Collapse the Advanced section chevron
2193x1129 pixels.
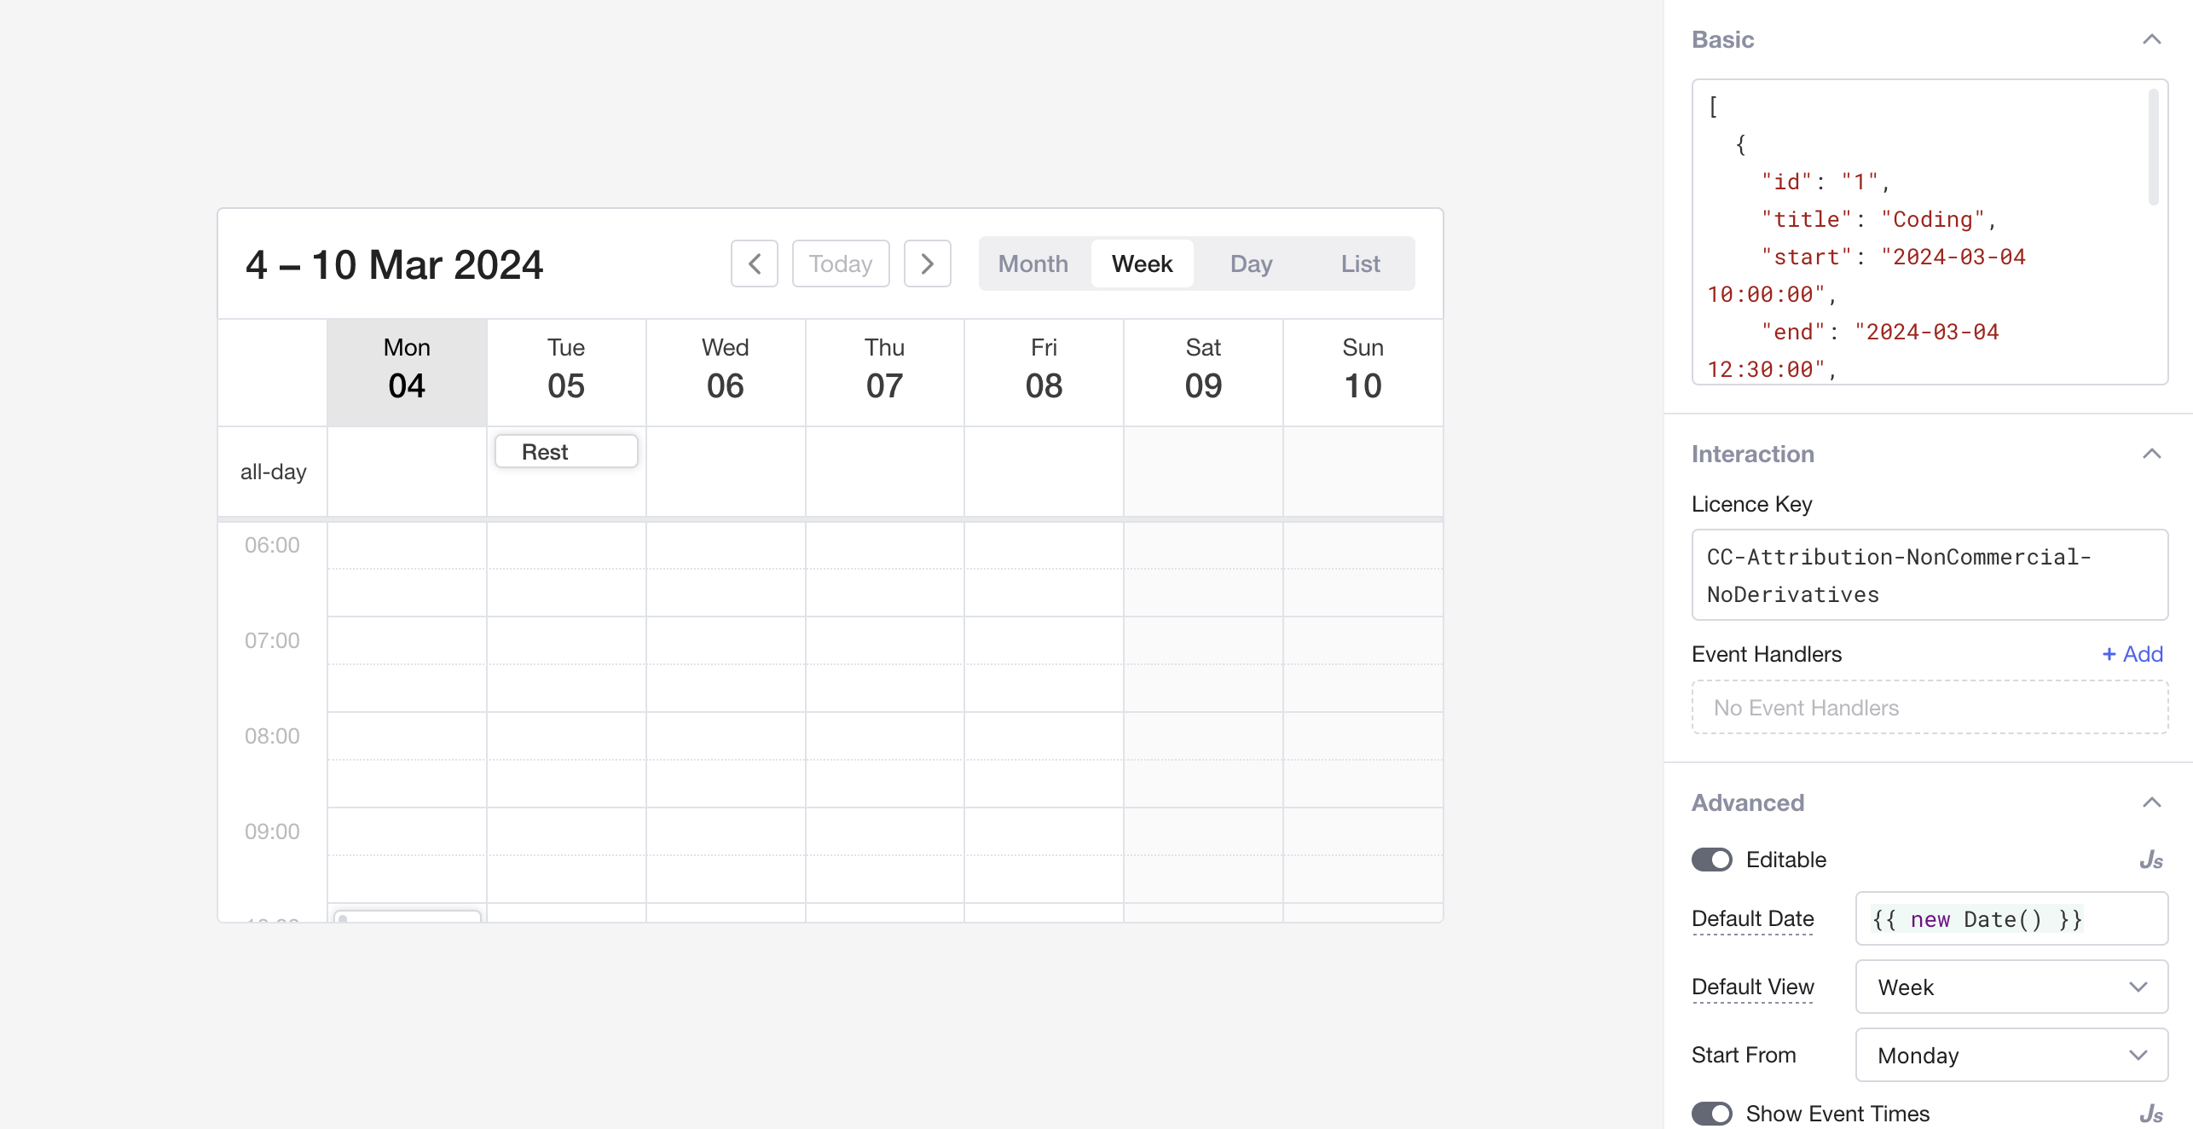(2151, 802)
